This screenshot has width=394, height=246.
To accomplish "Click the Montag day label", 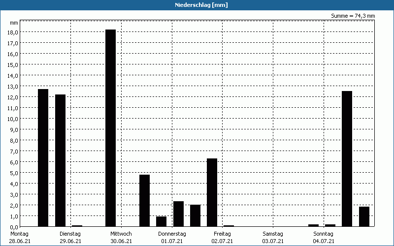I will 19,234.
